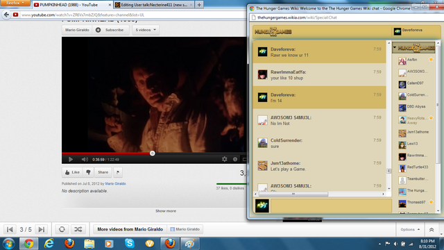Image resolution: width=444 pixels, height=250 pixels.
Task: Click the video progress bar scrubber
Action: coord(153,153)
